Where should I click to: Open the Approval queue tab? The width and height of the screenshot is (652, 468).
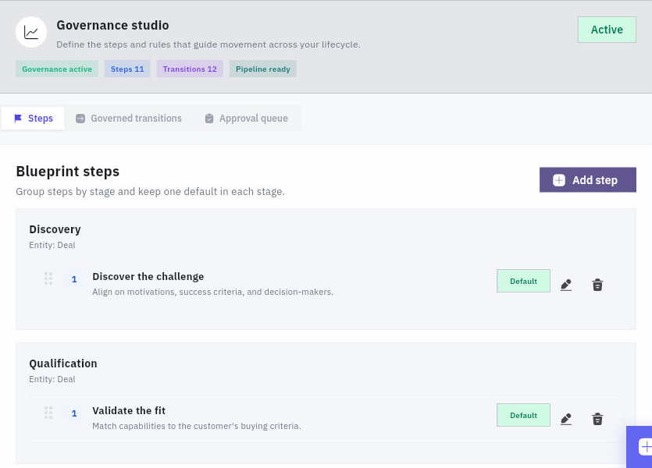pyautogui.click(x=246, y=119)
